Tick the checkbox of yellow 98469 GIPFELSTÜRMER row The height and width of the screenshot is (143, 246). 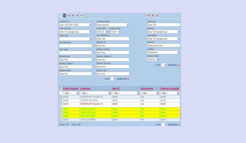click(61, 116)
